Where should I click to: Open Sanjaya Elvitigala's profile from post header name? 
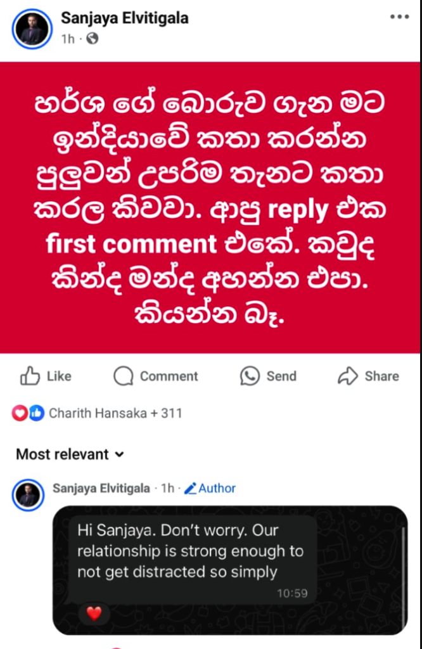point(124,18)
